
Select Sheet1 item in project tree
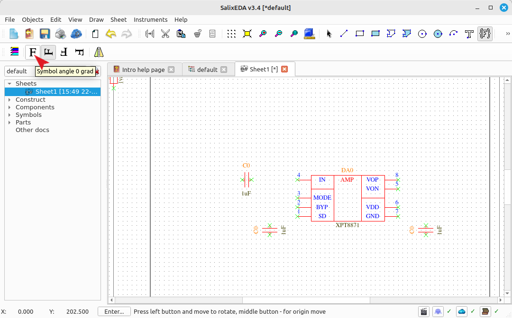coord(53,91)
